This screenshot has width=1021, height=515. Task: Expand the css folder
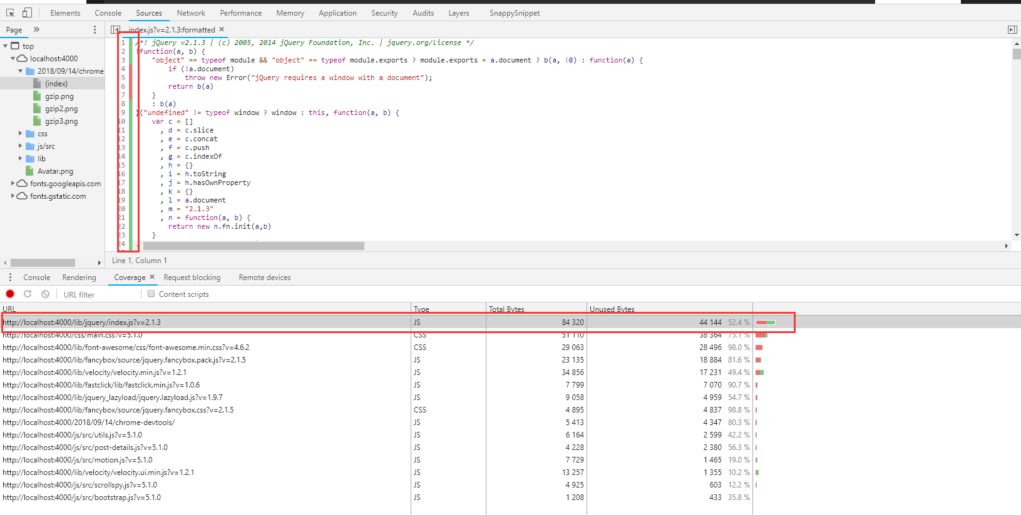point(21,134)
